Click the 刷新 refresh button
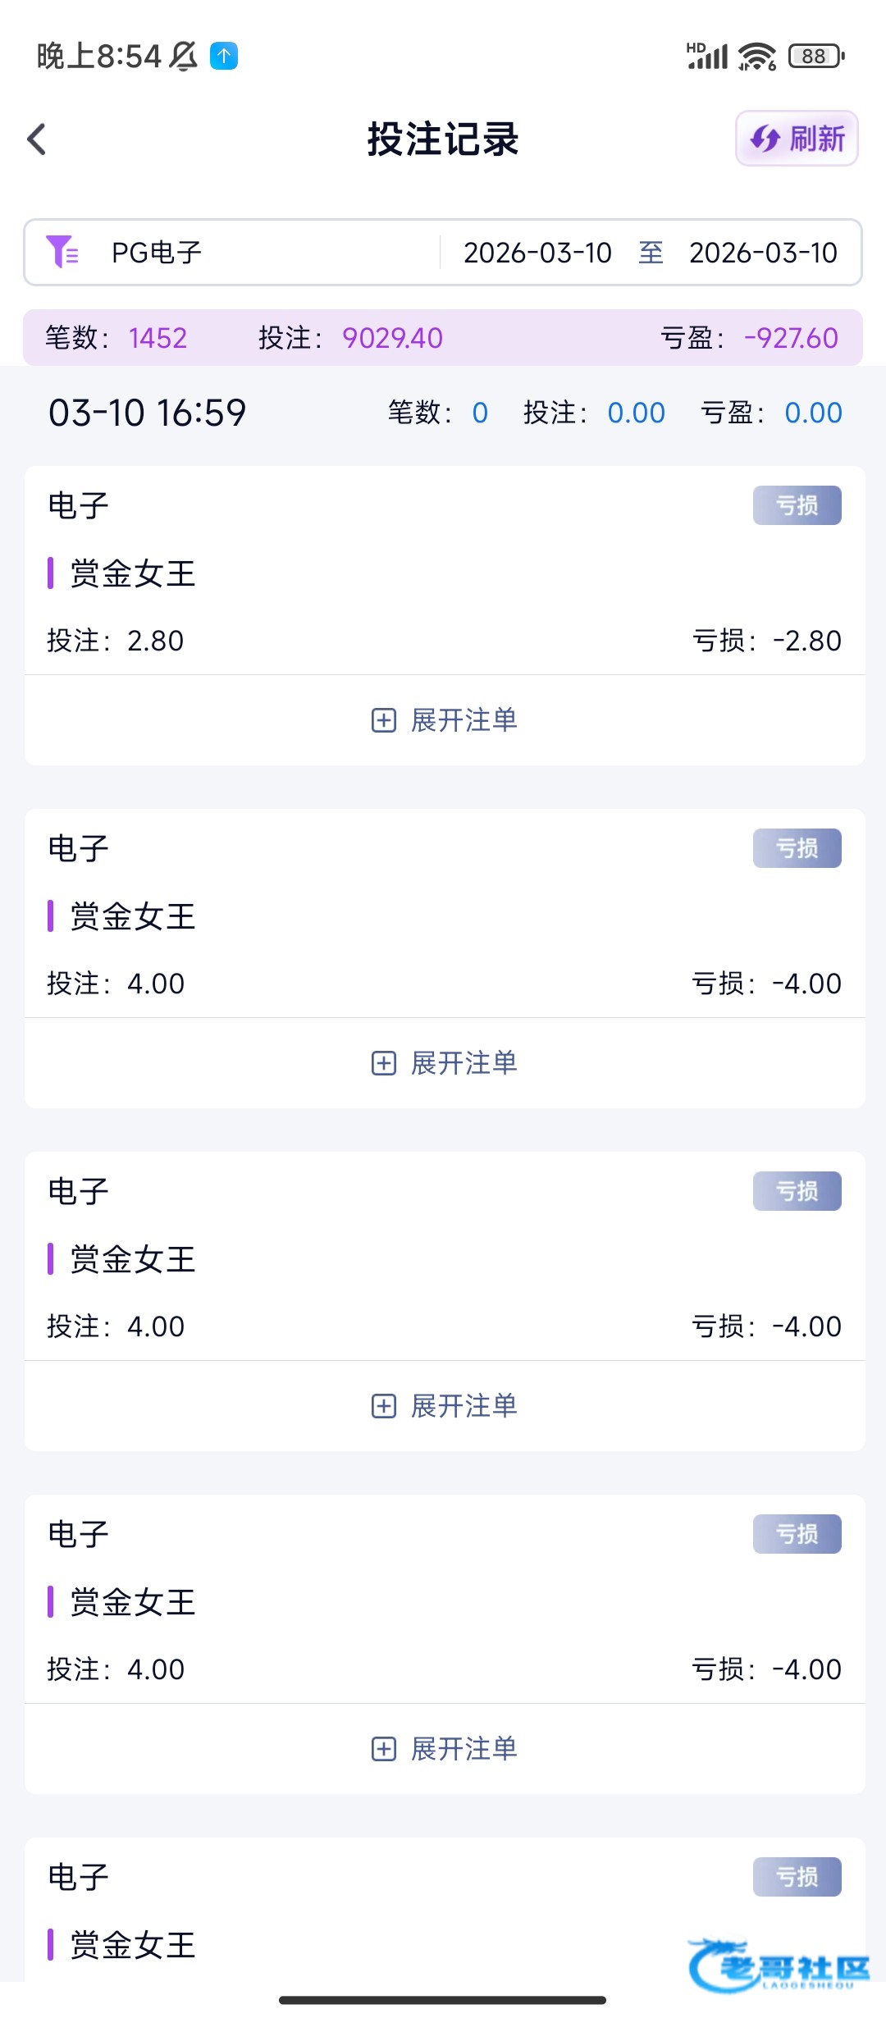Image resolution: width=886 pixels, height=2018 pixels. point(797,139)
